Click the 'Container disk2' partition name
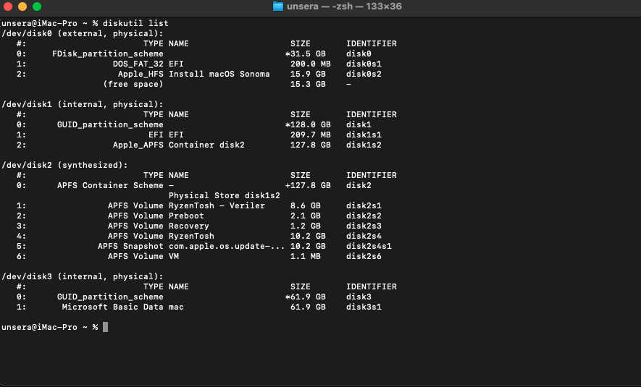 tap(206, 145)
